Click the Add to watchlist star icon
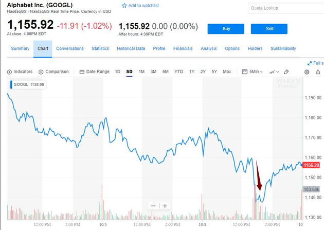Screen dimensions: 324x230 (124, 6)
